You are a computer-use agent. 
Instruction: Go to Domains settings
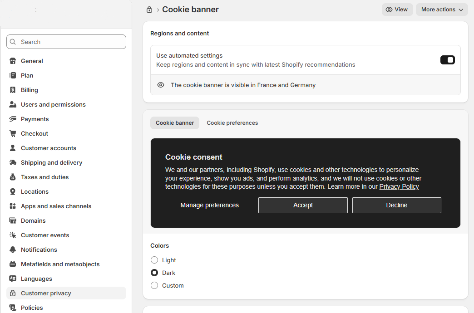click(x=66, y=220)
